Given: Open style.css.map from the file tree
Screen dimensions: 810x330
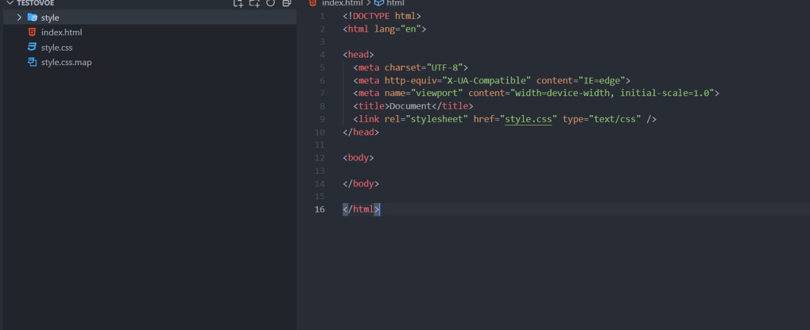Looking at the screenshot, I should click(66, 63).
